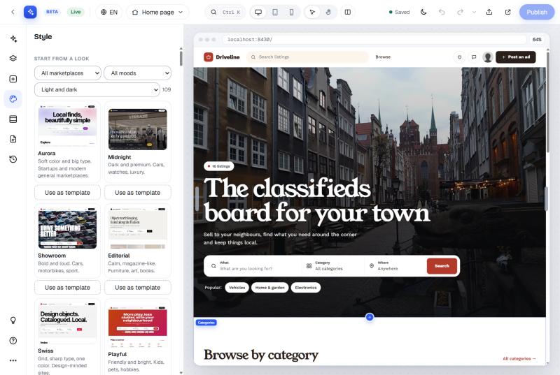
Task: Expand the All moods filter dropdown
Action: (137, 73)
